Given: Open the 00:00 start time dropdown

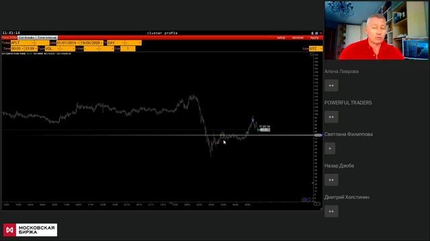Looking at the screenshot, I should click(17, 49).
